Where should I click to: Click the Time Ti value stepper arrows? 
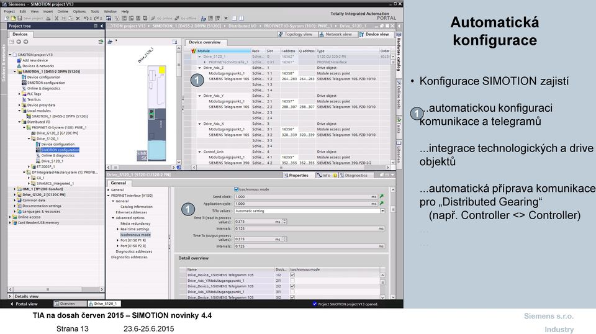(x=285, y=221)
